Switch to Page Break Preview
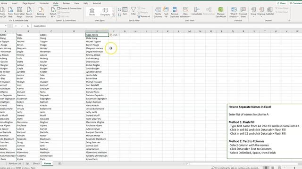This screenshot has height=169, width=302. pyautogui.click(x=279, y=168)
